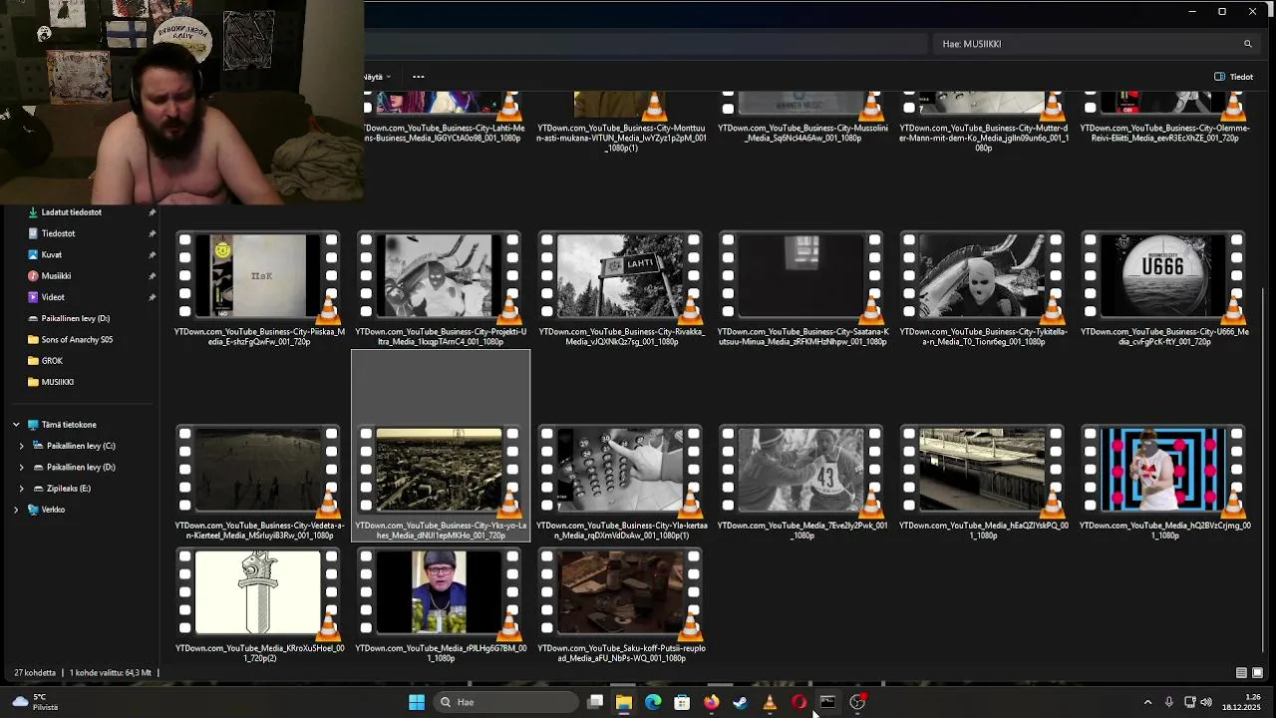Open the Näytä view dropdown
The width and height of the screenshot is (1276, 718).
377,77
